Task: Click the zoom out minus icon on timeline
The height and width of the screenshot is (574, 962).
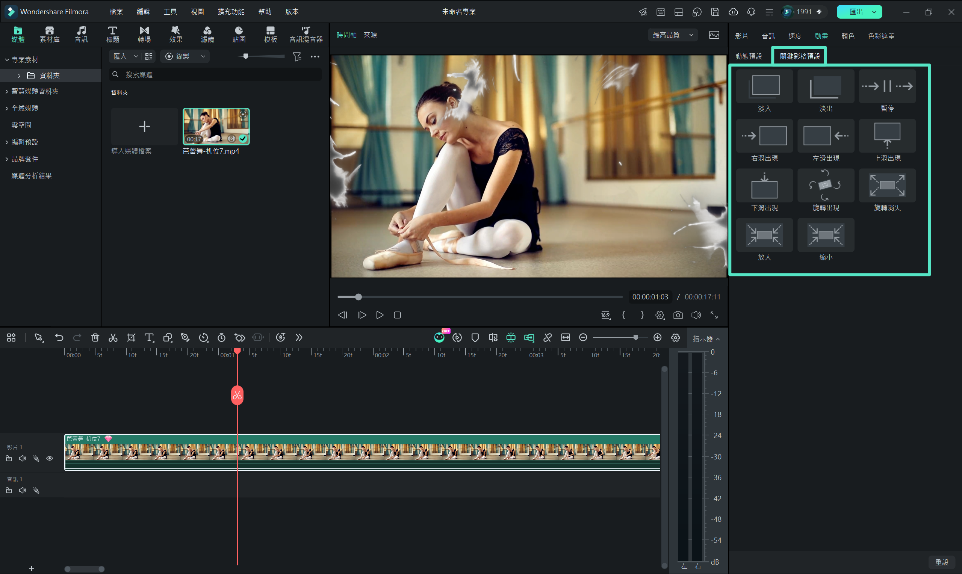Action: (x=583, y=338)
